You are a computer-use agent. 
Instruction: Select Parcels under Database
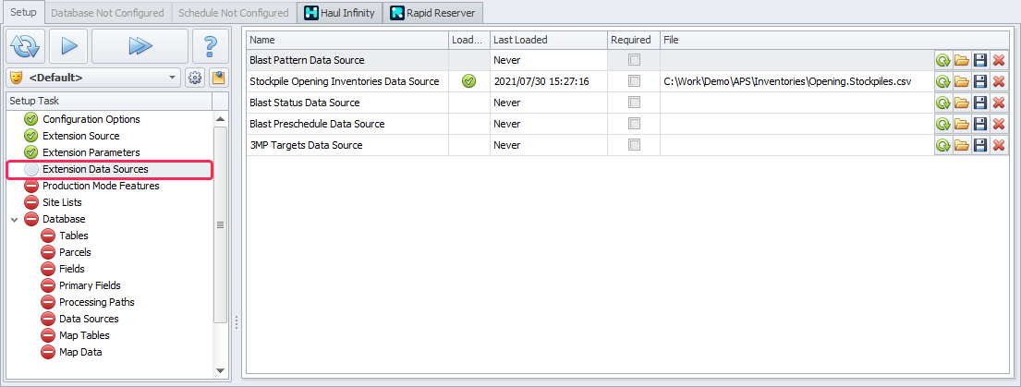pyautogui.click(x=75, y=252)
